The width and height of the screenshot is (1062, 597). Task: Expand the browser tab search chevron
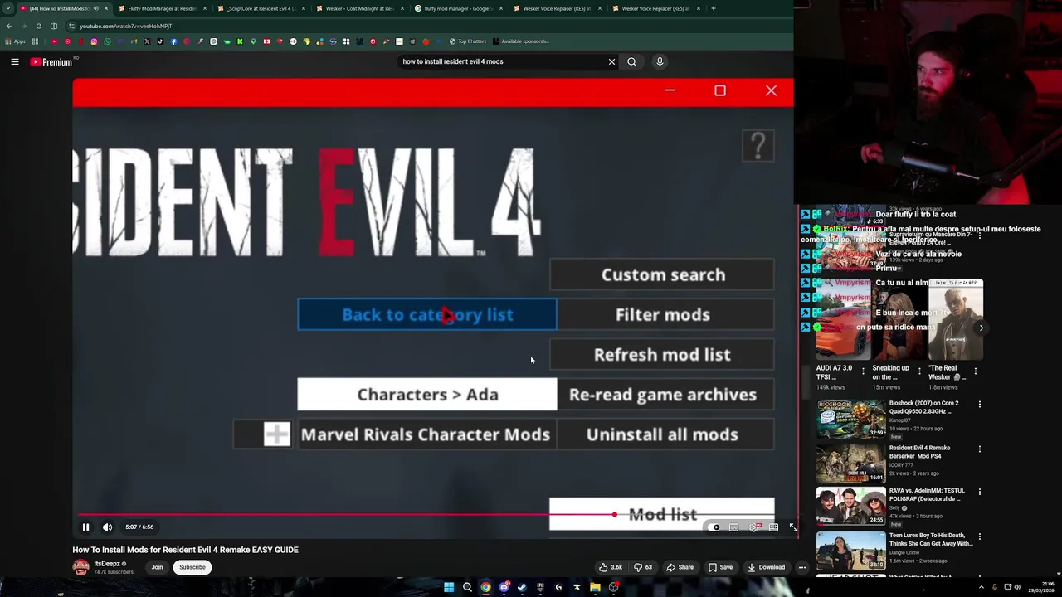(x=8, y=8)
